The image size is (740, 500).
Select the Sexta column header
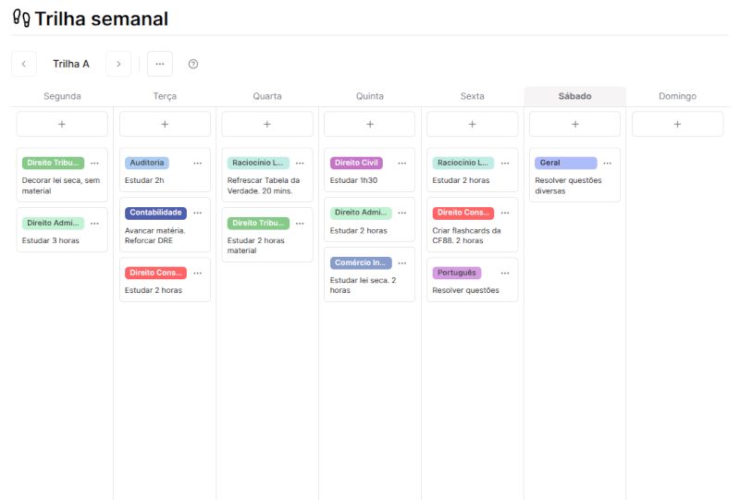[472, 96]
